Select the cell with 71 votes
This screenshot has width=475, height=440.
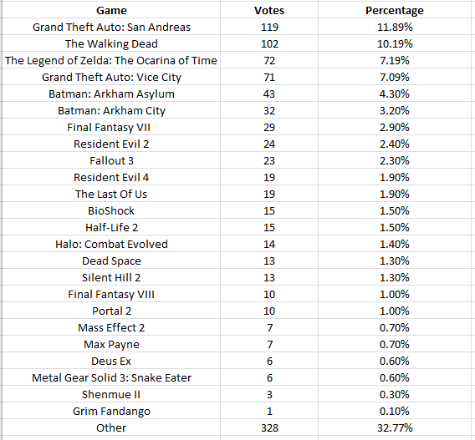click(269, 77)
